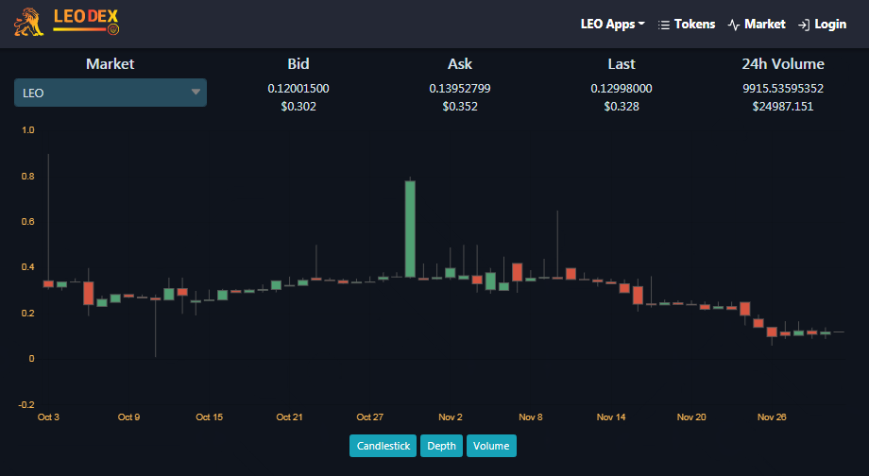869x476 pixels.
Task: Click the LEODEX wordmark text
Action: pyautogui.click(x=86, y=17)
